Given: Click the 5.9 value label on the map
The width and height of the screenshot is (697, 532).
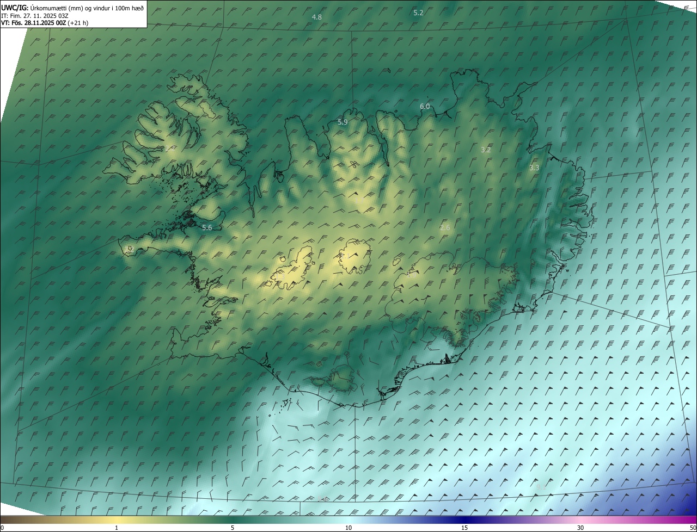Looking at the screenshot, I should pyautogui.click(x=343, y=122).
